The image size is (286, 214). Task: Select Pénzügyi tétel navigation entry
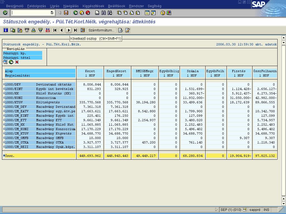[x=23, y=58]
